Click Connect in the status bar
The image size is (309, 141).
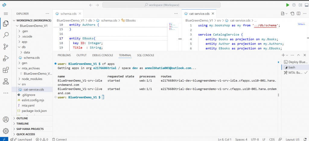pos(59,139)
